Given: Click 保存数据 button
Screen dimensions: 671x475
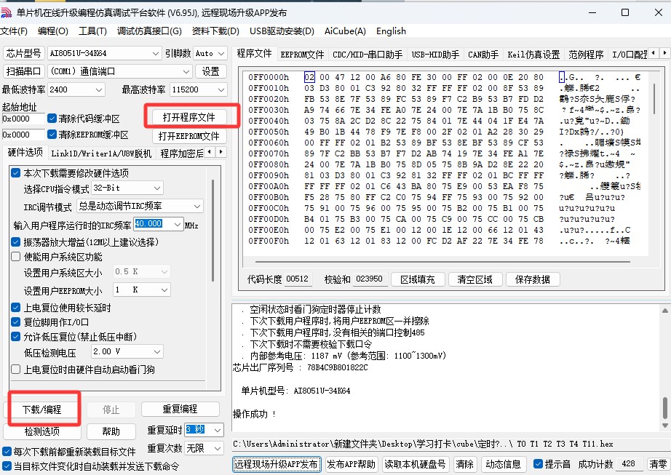Looking at the screenshot, I should [x=532, y=279].
